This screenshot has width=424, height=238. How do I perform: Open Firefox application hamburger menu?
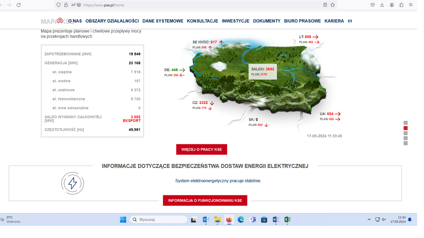(411, 5)
